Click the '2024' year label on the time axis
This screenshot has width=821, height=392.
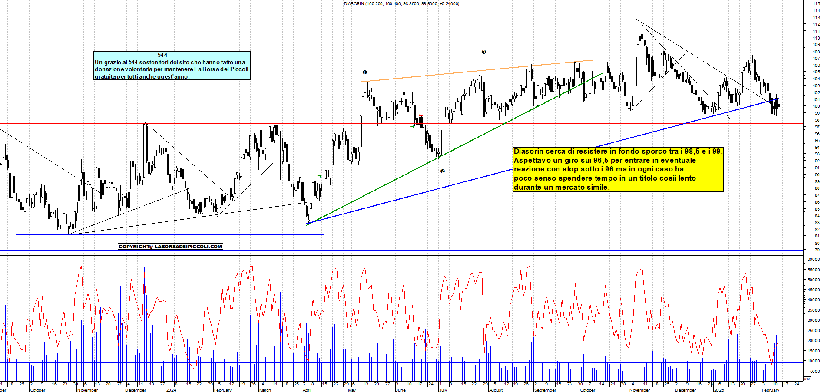(x=171, y=390)
